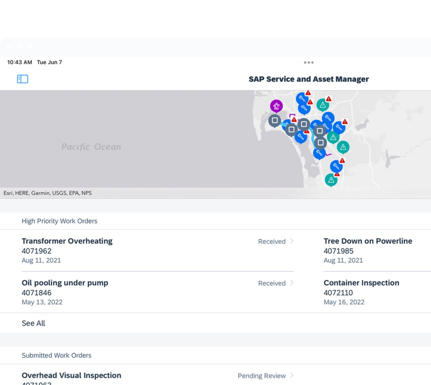Tap the bottommost teal warning map pin
431x385 pixels.
331,180
